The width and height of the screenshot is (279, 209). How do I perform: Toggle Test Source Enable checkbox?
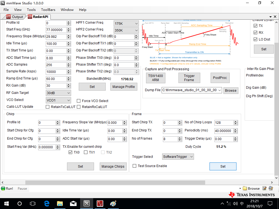[x=135, y=166]
